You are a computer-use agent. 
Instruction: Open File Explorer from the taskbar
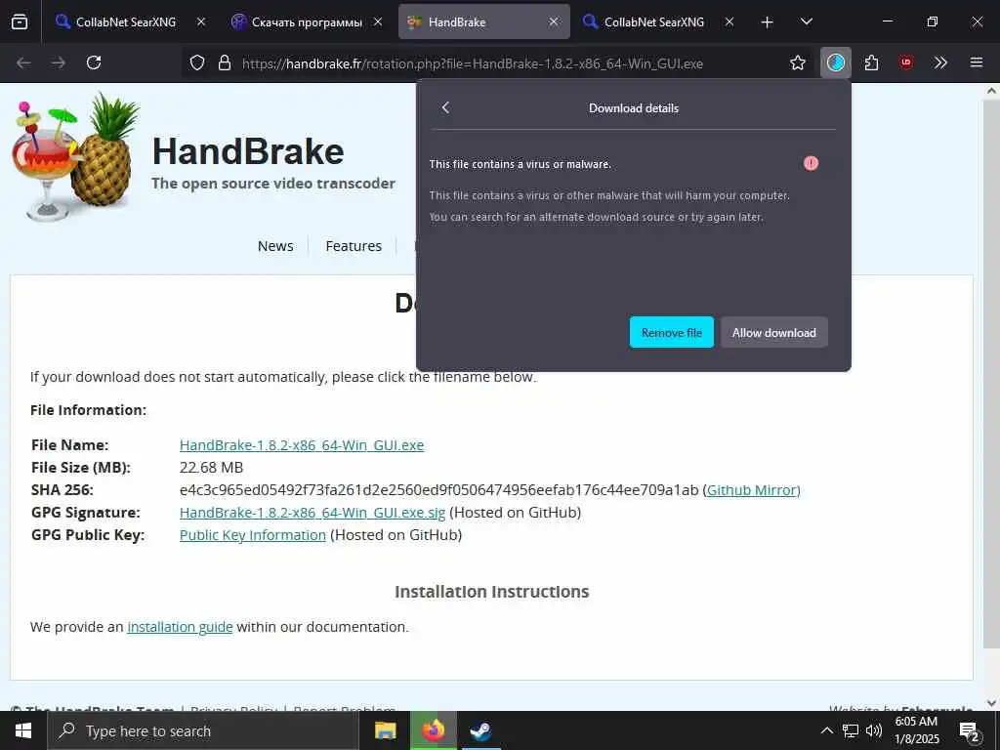coord(385,730)
